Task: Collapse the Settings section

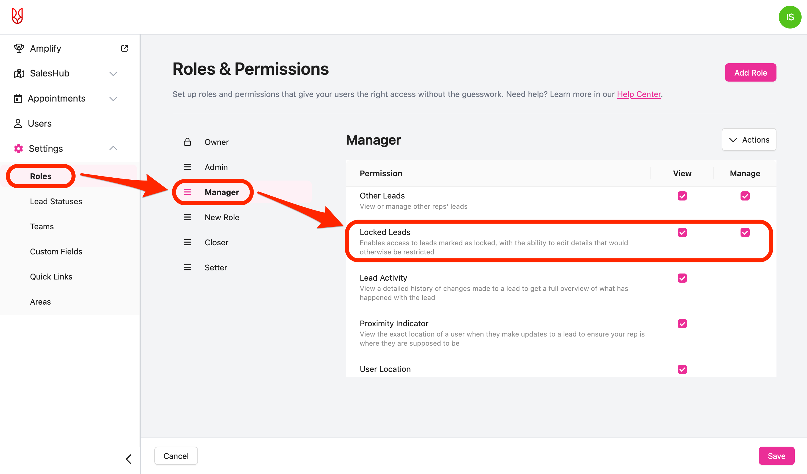Action: click(113, 148)
